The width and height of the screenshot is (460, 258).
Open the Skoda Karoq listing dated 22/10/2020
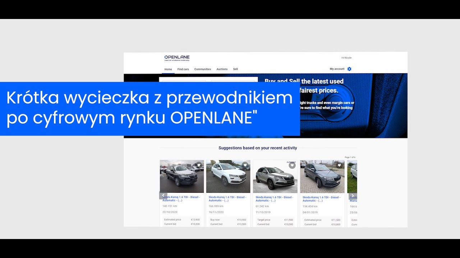[x=181, y=199]
